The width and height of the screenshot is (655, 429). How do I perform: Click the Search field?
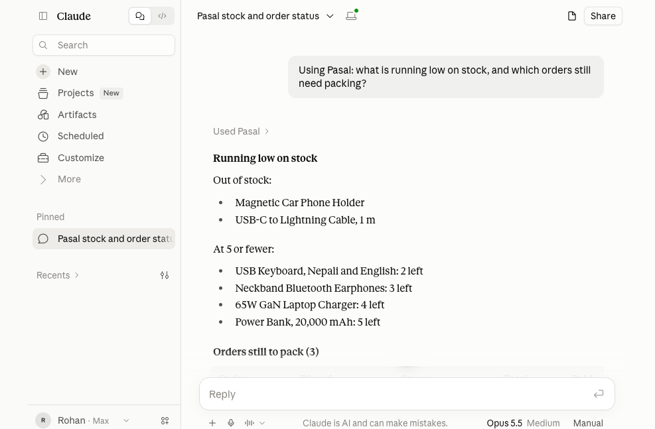(x=104, y=45)
